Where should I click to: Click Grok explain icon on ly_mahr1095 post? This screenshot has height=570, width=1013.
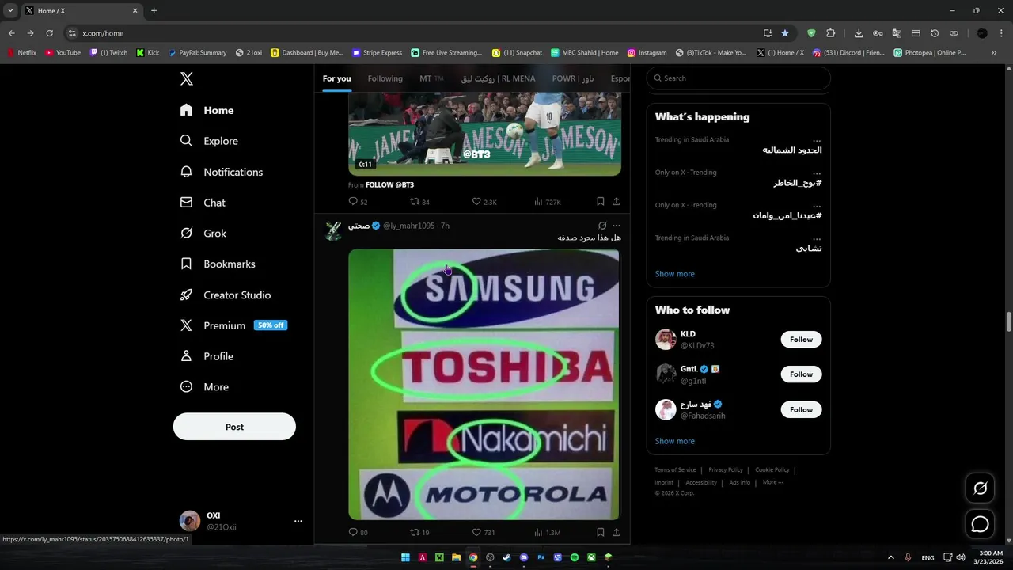[602, 226]
